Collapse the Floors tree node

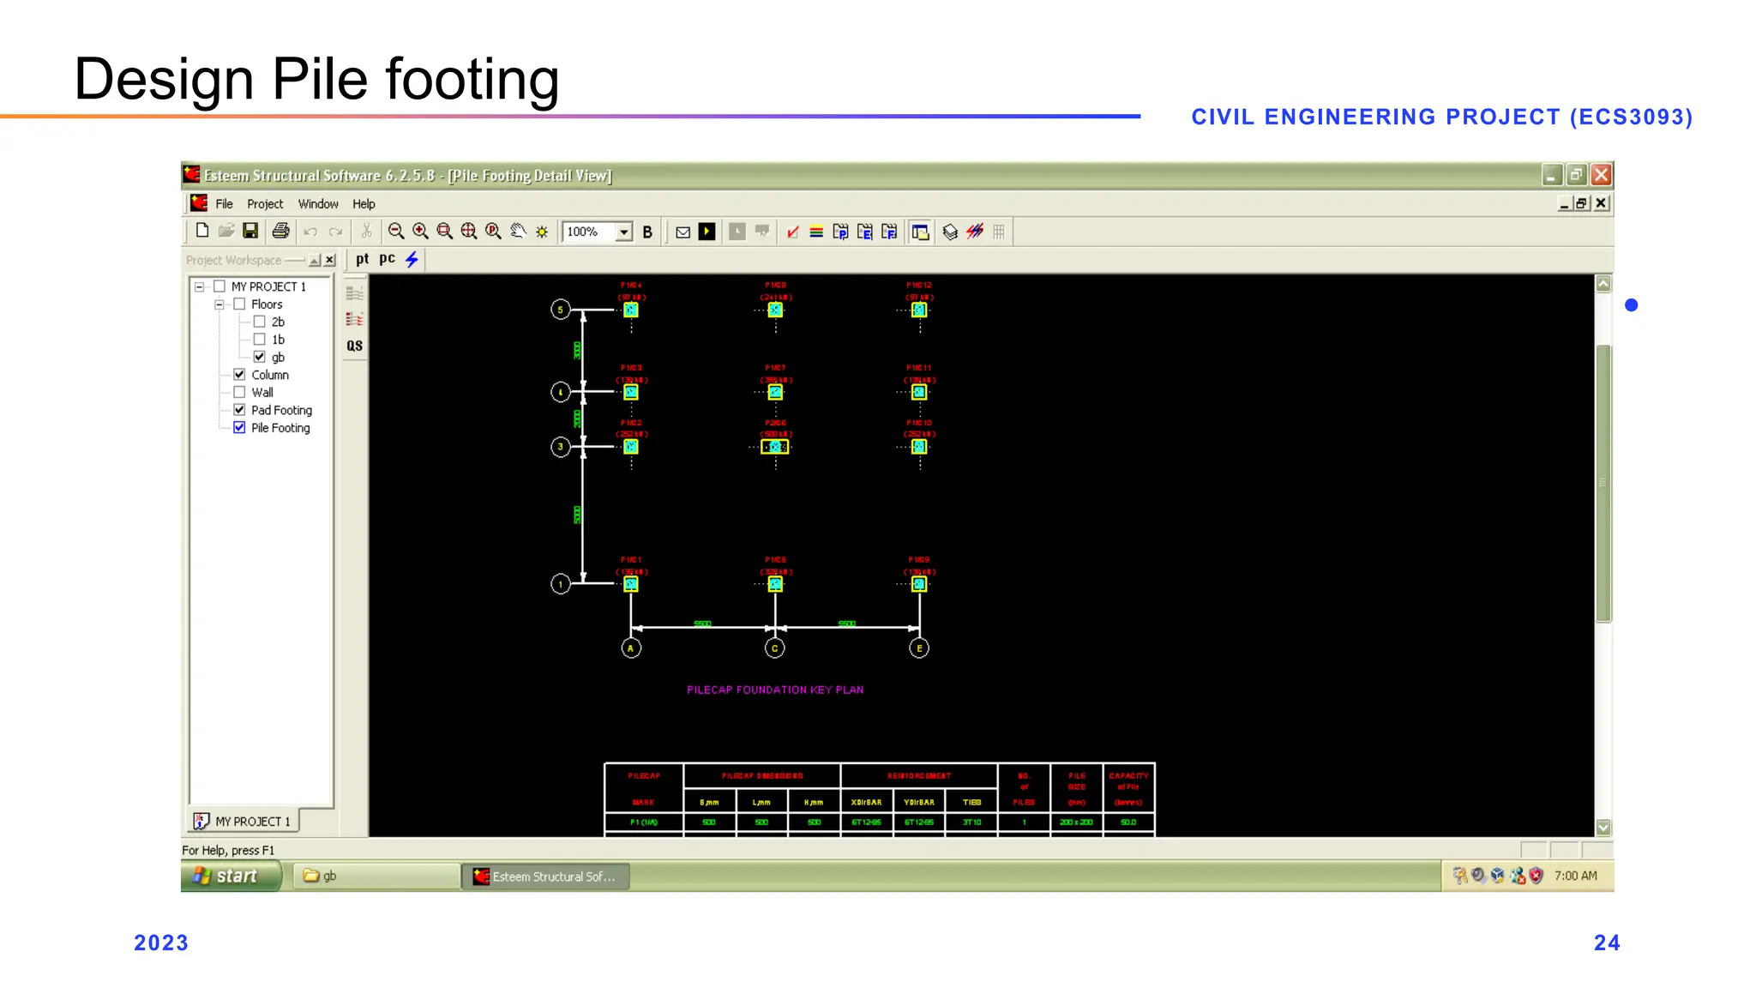[219, 304]
